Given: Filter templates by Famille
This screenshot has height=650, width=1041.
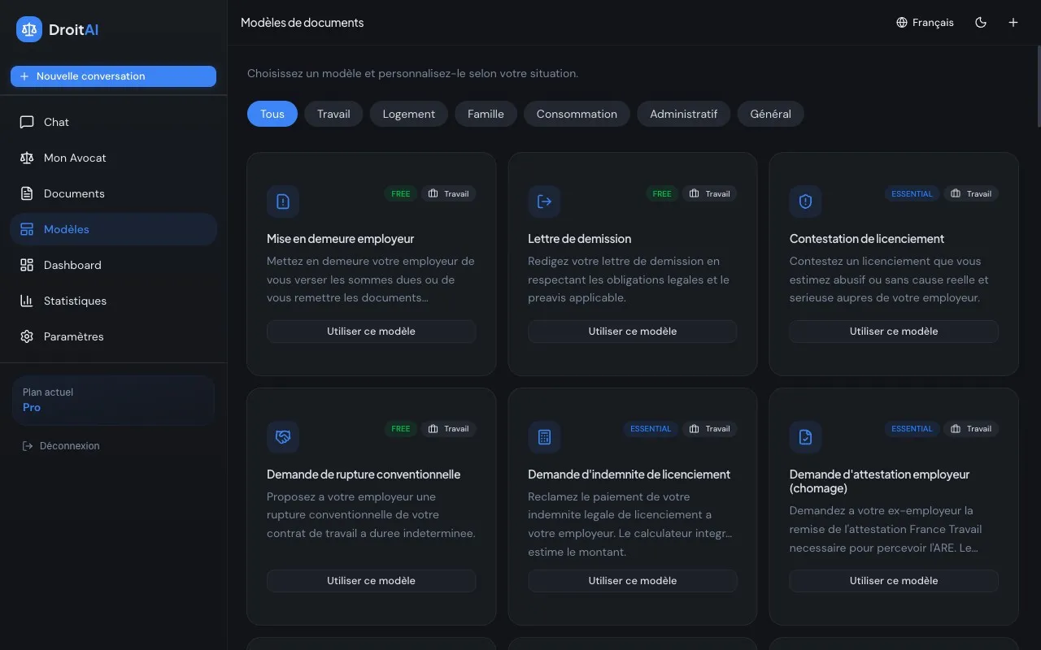Looking at the screenshot, I should (486, 114).
